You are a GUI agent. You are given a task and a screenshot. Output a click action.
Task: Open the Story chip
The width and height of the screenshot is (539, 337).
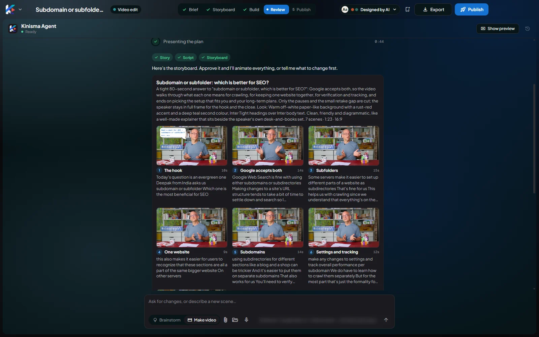tap(162, 58)
